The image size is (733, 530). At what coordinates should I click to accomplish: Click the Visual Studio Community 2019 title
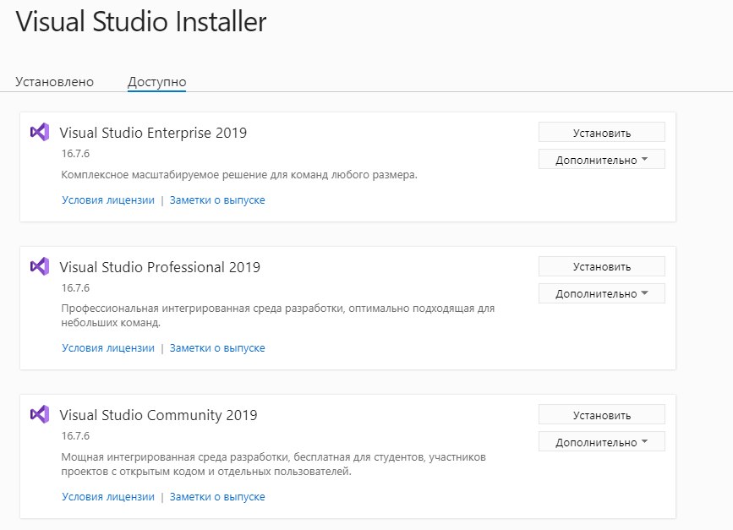pos(158,416)
